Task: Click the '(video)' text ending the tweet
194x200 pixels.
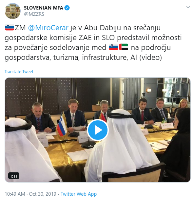Action: 151,57
